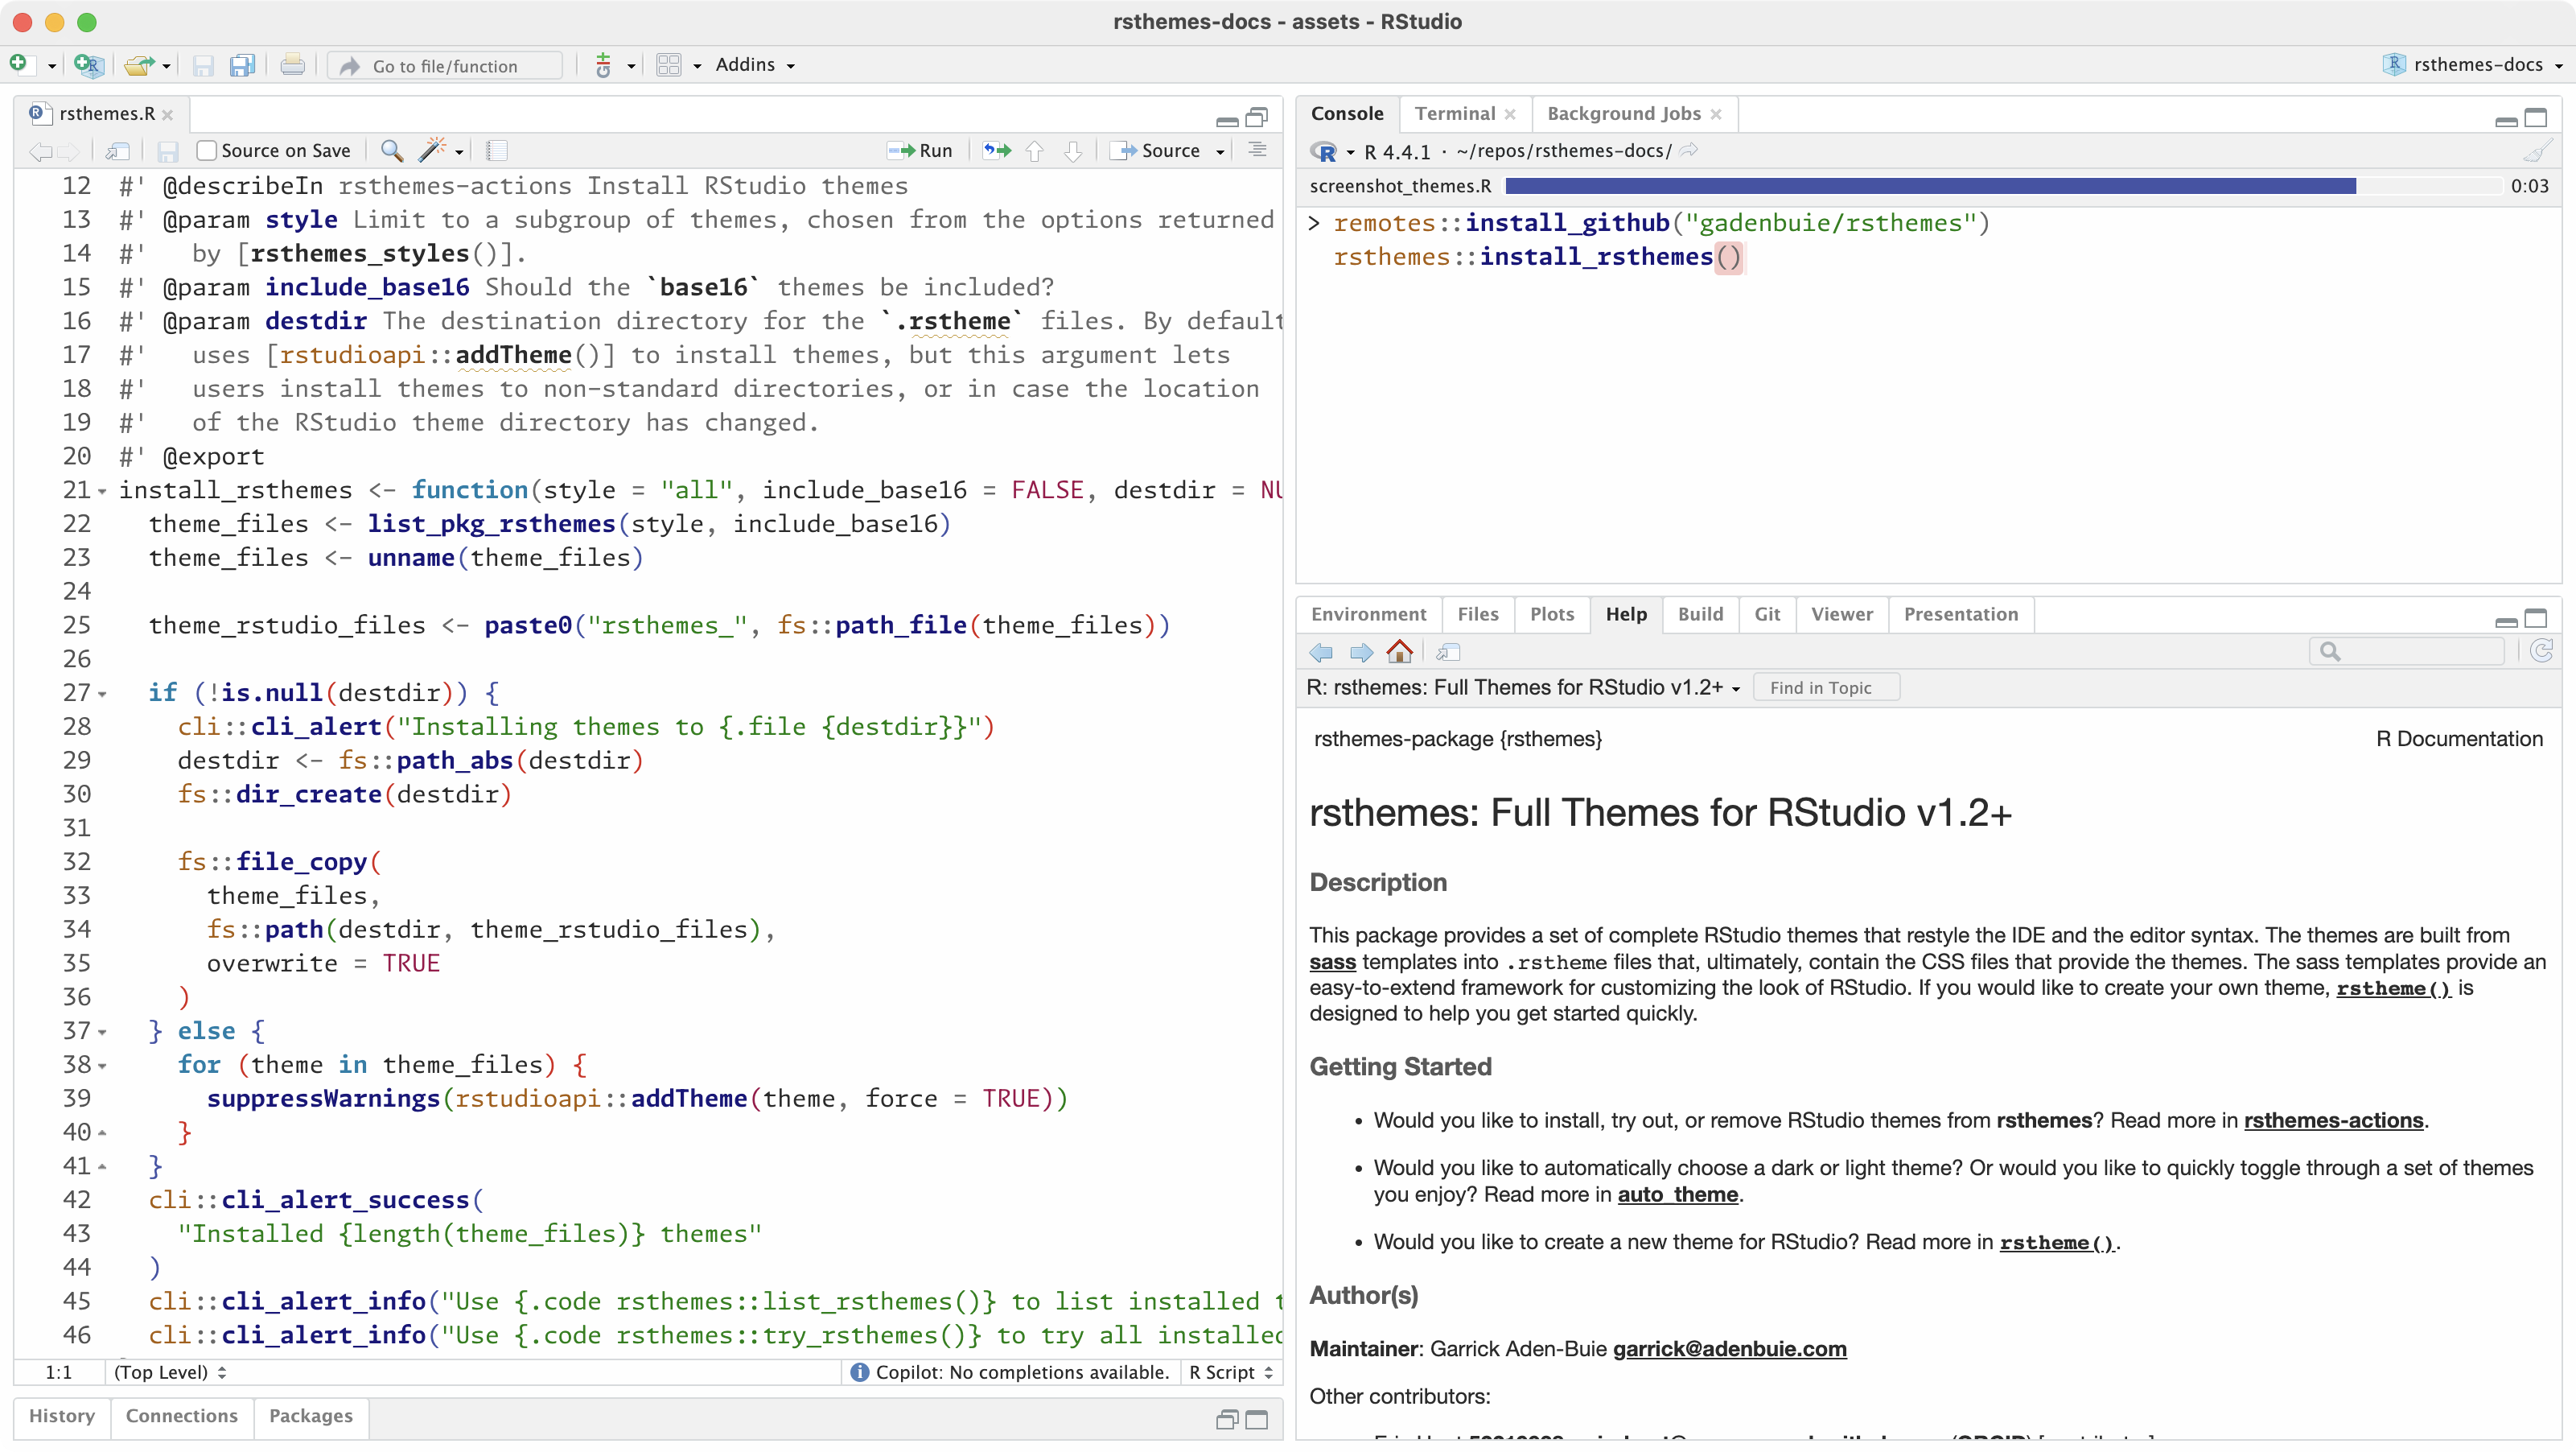
Task: Clear console with broom icon
Action: tap(2536, 151)
